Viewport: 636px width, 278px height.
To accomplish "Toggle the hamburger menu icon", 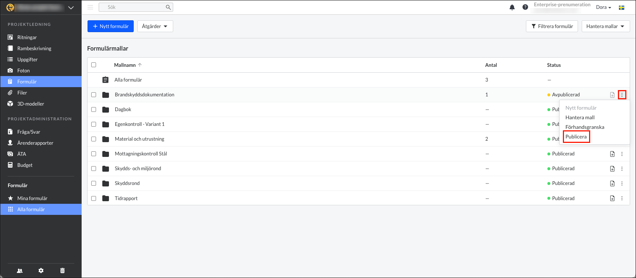I will 90,7.
